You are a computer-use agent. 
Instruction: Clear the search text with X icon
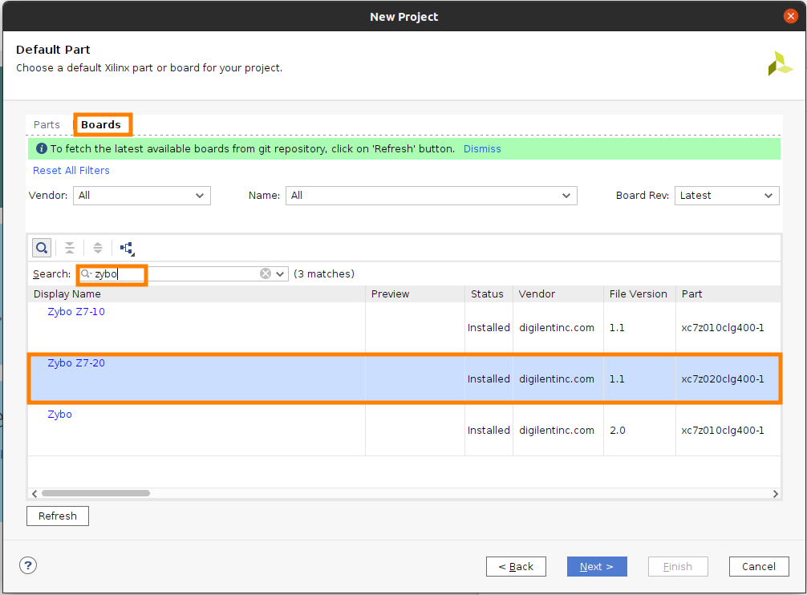pos(266,273)
